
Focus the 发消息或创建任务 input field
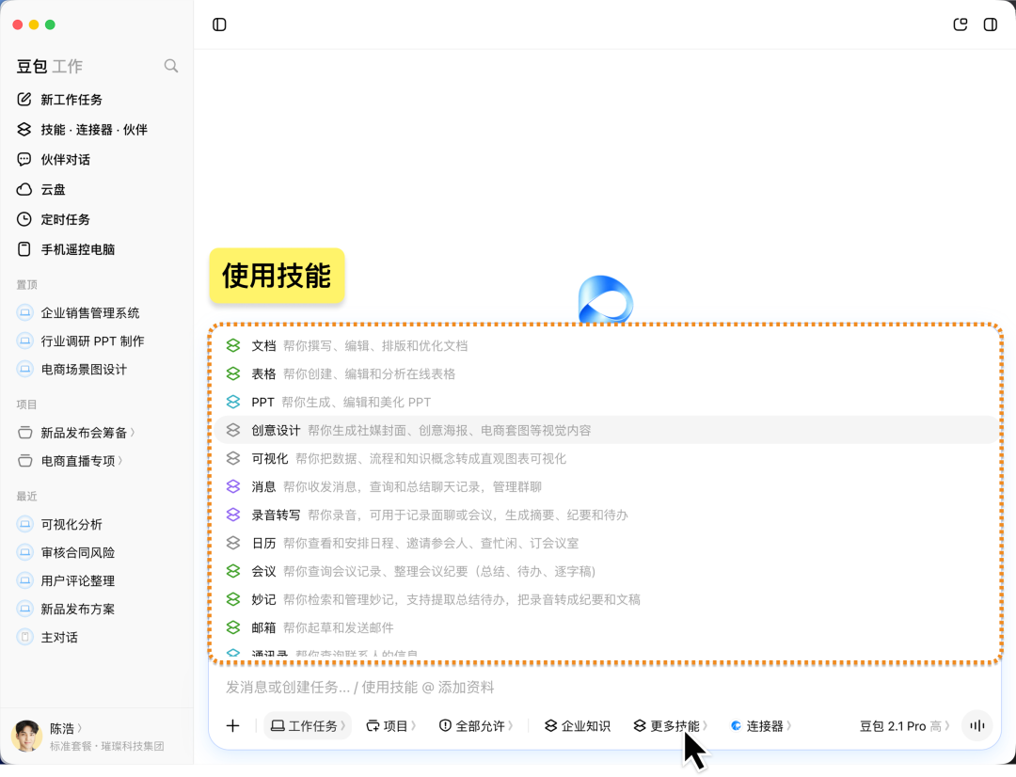tap(605, 687)
